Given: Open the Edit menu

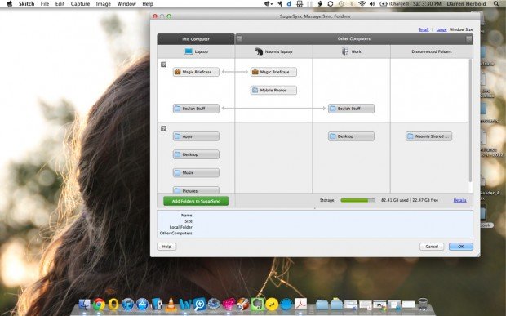Looking at the screenshot, I should [x=60, y=4].
